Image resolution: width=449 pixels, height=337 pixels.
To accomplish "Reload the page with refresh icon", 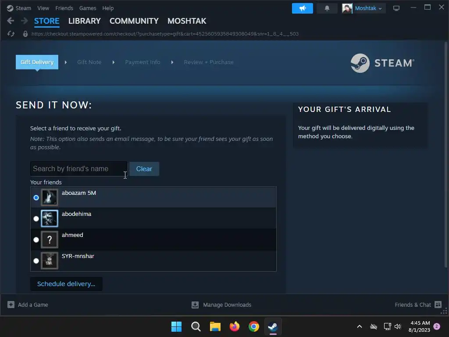I will (11, 34).
